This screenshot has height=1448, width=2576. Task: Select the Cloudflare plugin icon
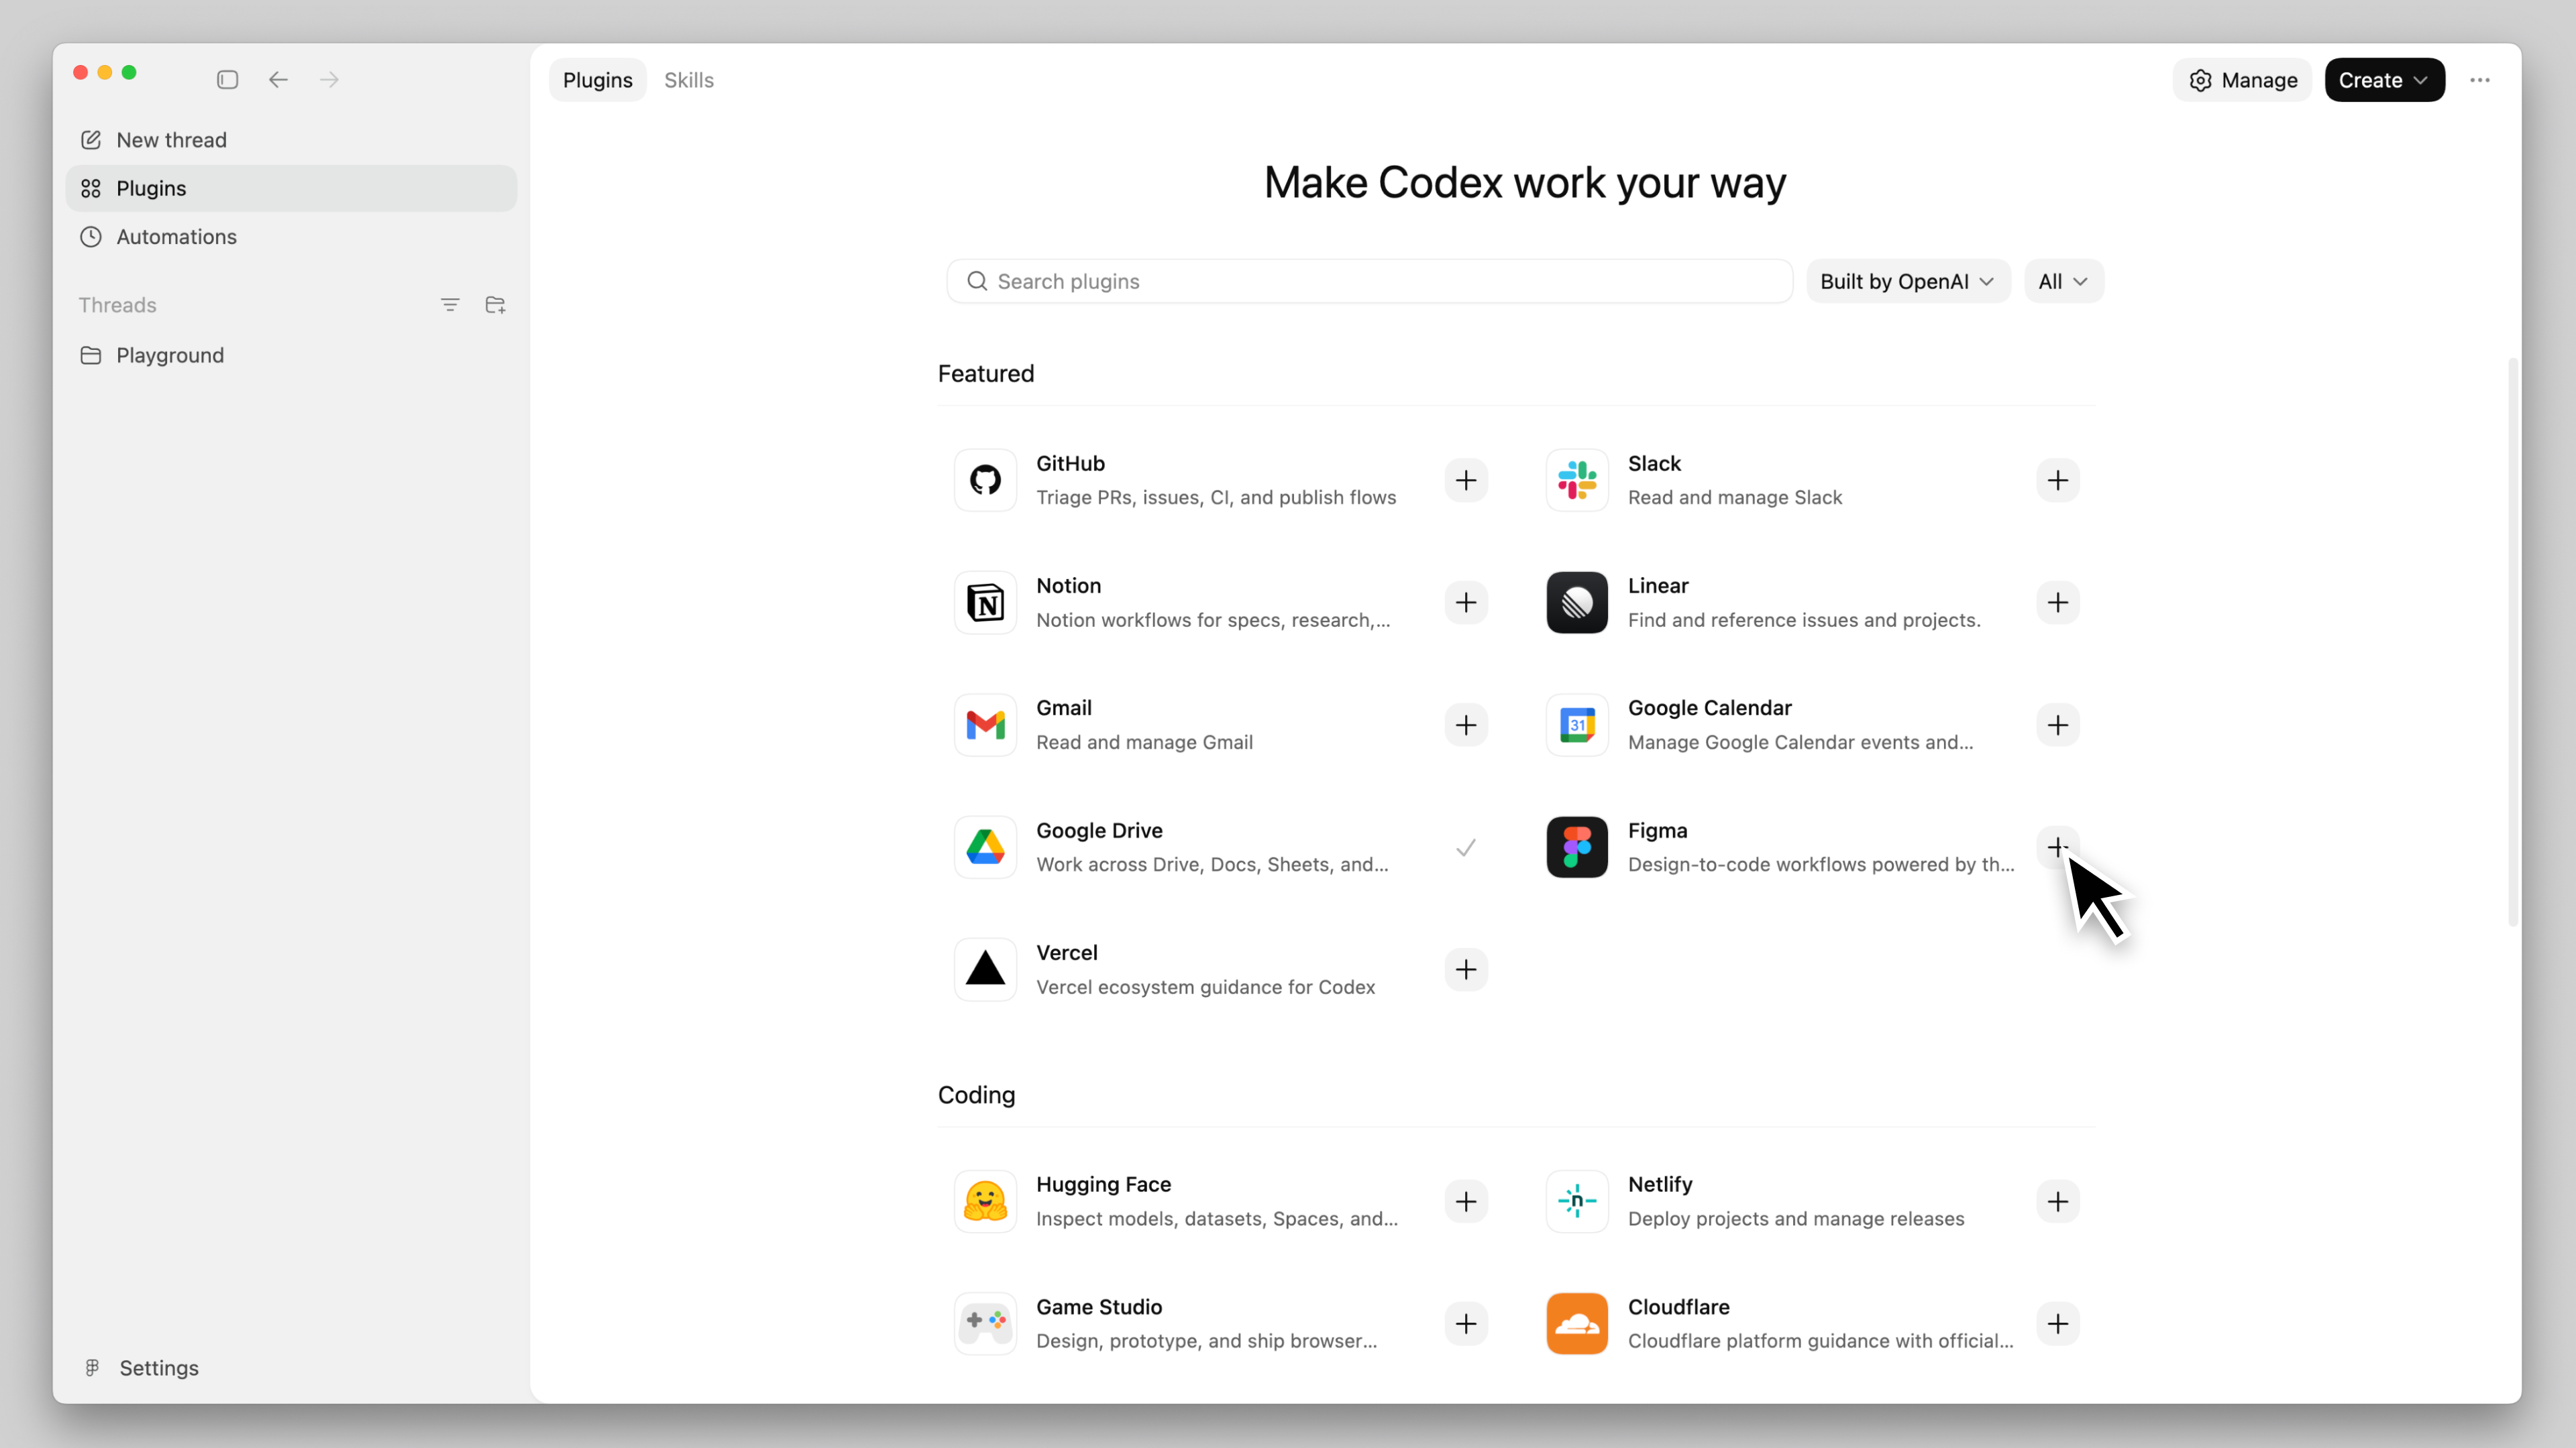click(x=1576, y=1323)
